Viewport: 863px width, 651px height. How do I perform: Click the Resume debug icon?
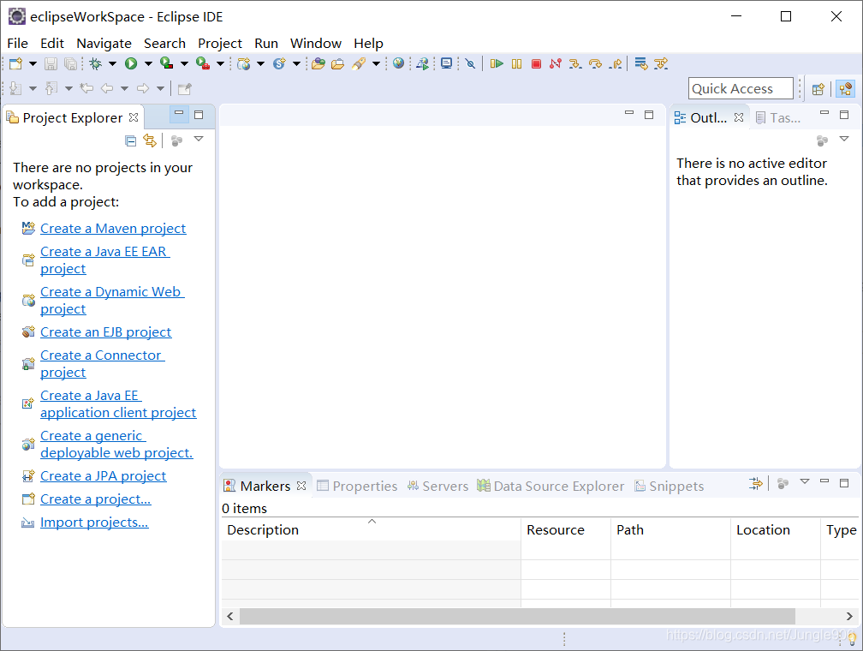[497, 64]
